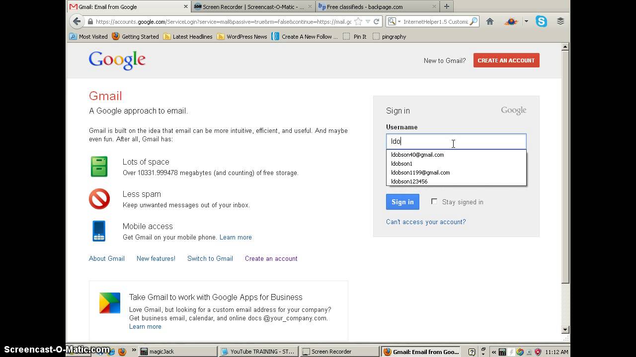Viewport: 636px width, 357px height.
Task: Click the search magnifier in the search box
Action: point(474,21)
